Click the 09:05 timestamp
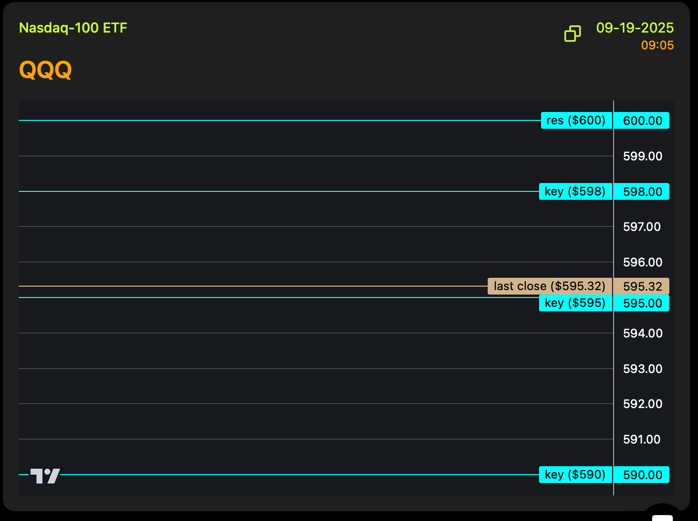 657,45
